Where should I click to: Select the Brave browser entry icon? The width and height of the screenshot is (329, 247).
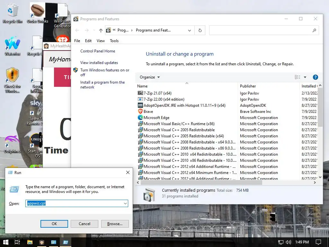pyautogui.click(x=140, y=111)
